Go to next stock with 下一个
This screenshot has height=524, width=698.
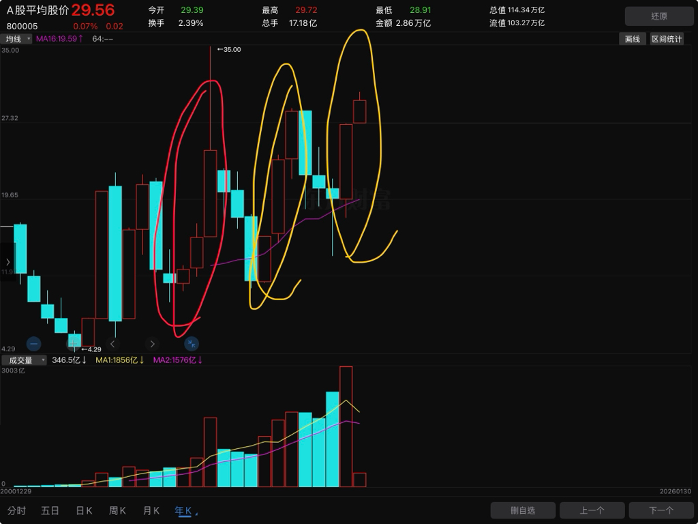point(661,510)
